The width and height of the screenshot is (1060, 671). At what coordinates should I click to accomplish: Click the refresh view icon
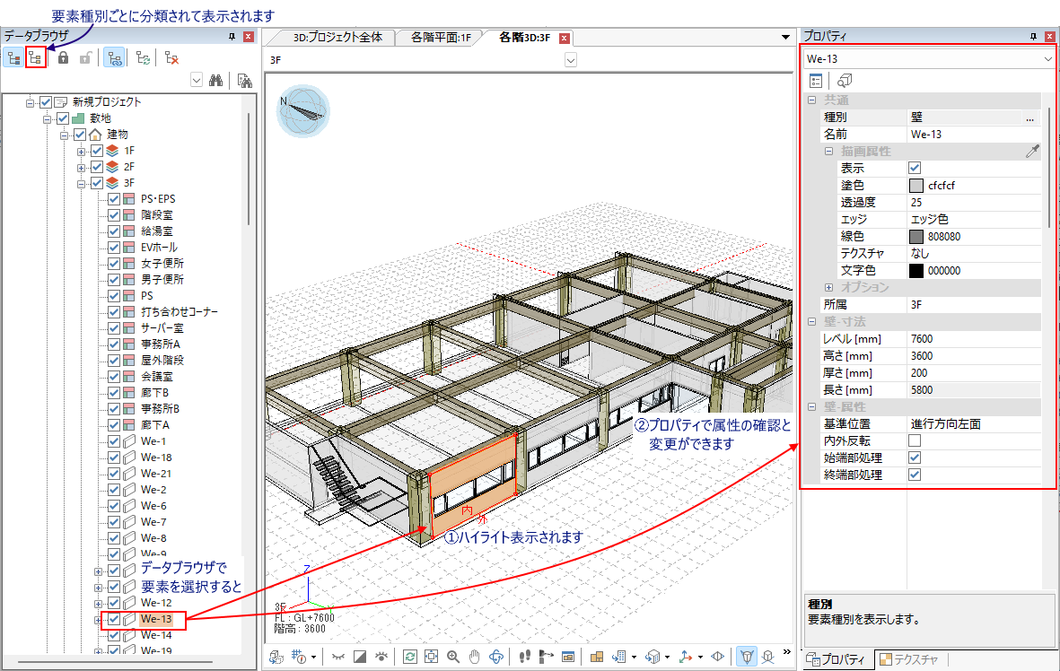point(410,657)
